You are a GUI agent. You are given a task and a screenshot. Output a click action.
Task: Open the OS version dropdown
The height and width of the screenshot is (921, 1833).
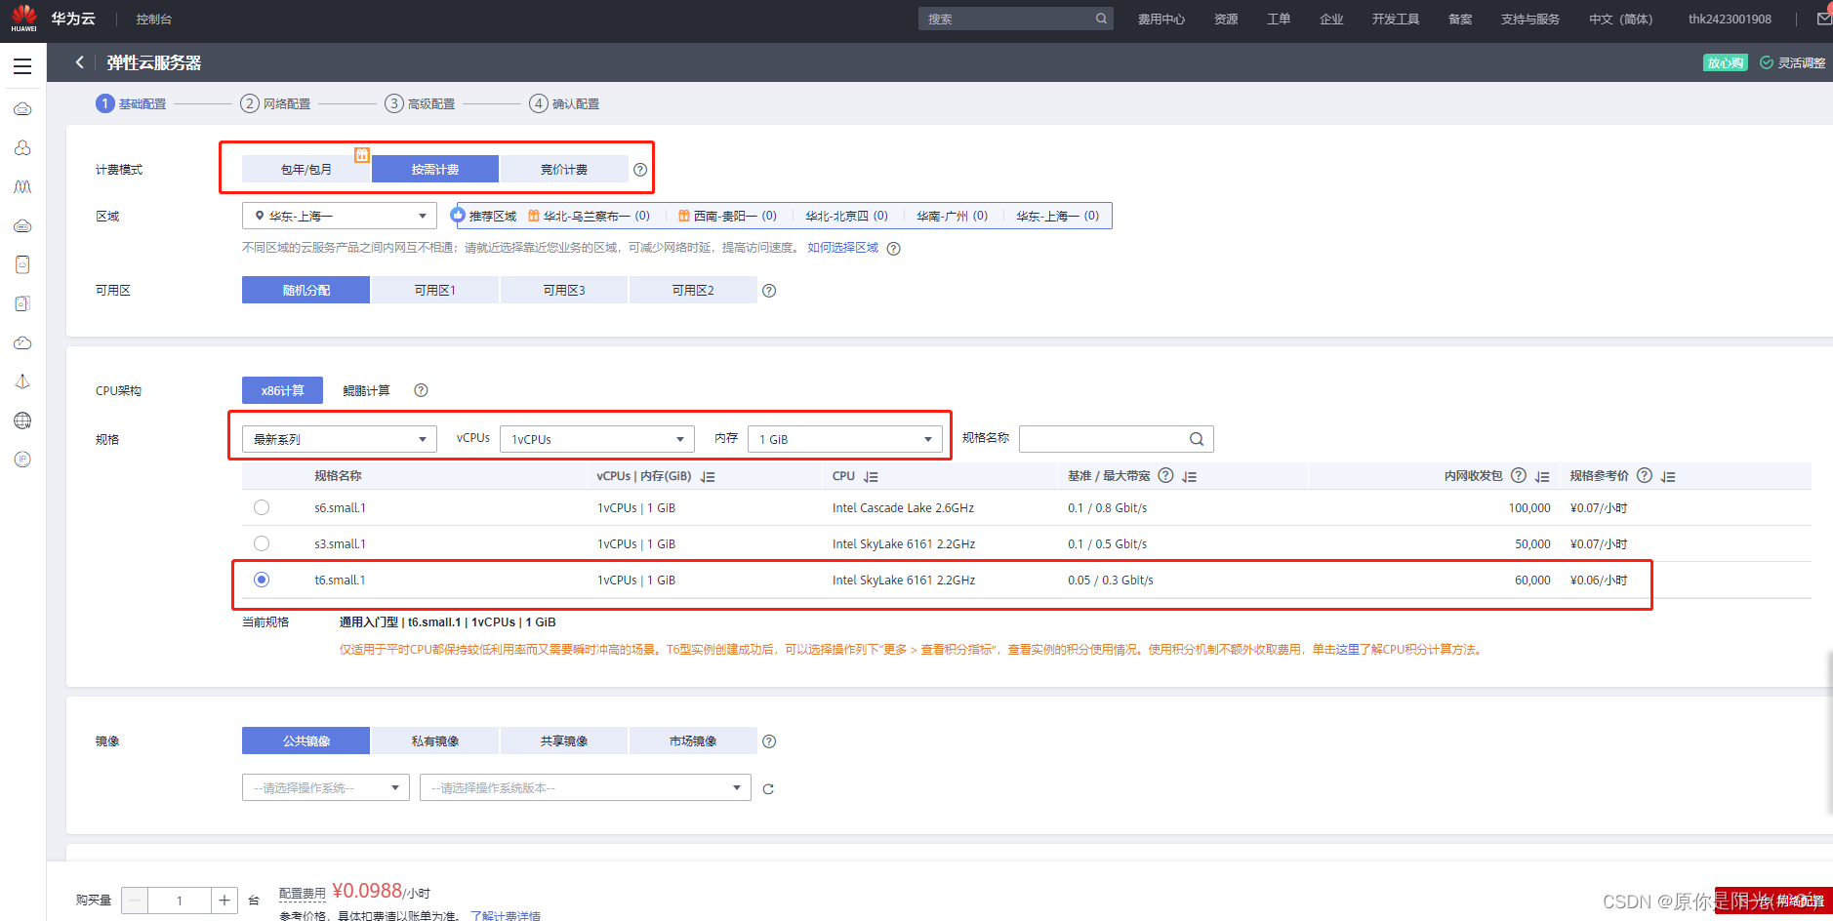coord(586,787)
